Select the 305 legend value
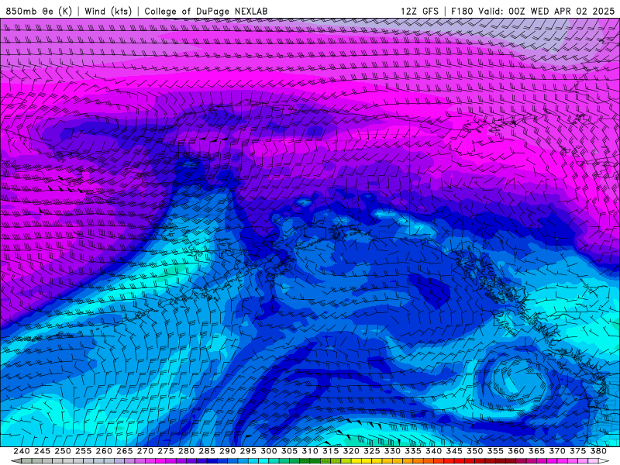The width and height of the screenshot is (620, 465). click(x=289, y=451)
